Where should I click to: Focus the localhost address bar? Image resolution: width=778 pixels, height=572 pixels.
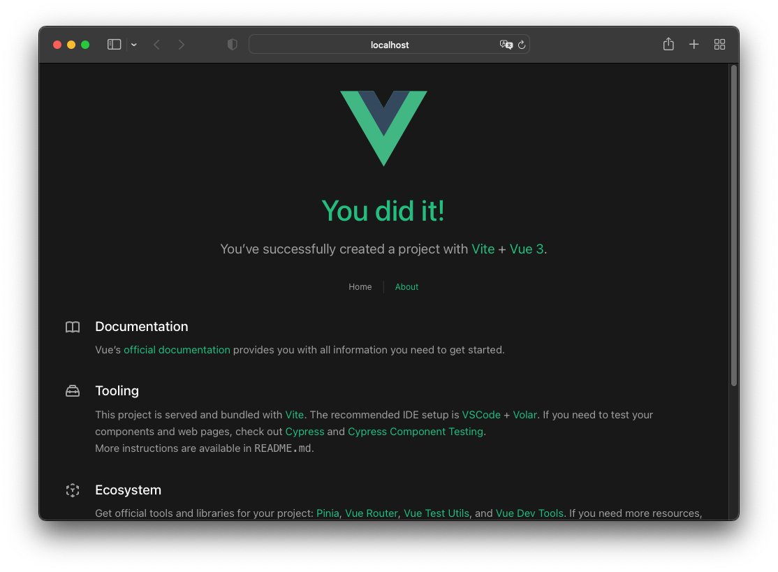(x=389, y=45)
